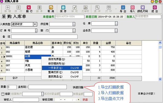Click the 备注 input field
Image resolution: width=163 pixels, height=103 pixels.
coord(45,37)
